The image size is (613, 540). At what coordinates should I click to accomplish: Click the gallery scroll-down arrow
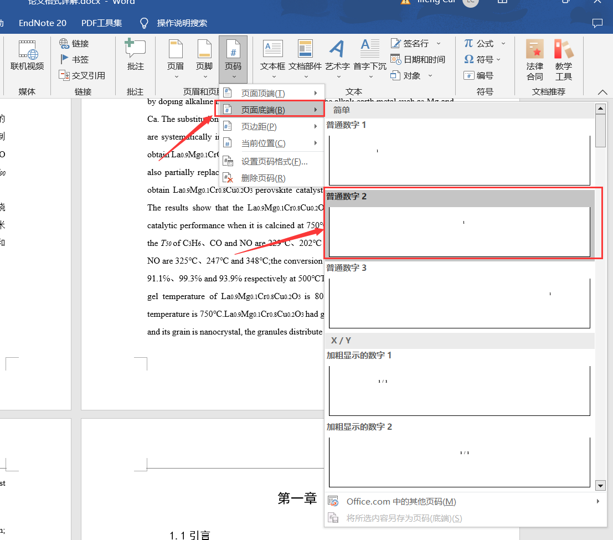tap(600, 485)
